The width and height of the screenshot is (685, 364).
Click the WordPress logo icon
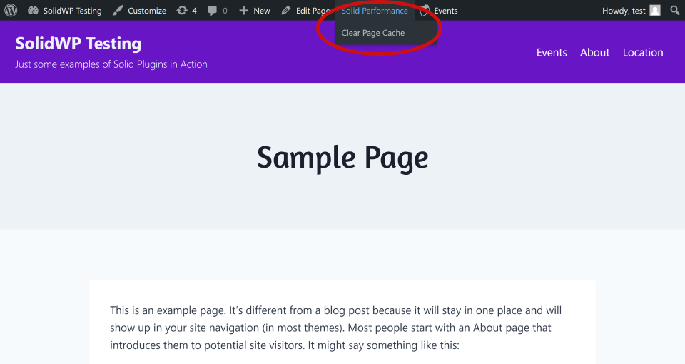(11, 11)
